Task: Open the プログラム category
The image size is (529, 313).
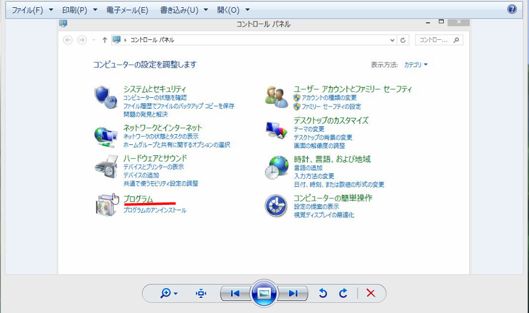Action: [138, 199]
